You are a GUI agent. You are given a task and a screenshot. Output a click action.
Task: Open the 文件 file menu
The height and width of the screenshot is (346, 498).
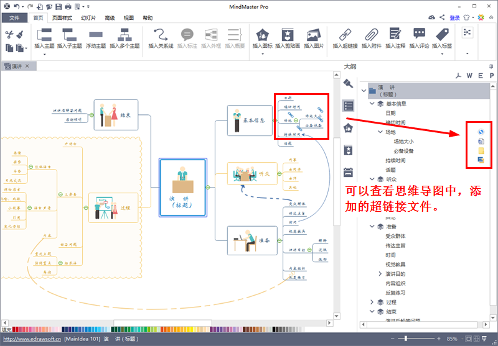14,18
